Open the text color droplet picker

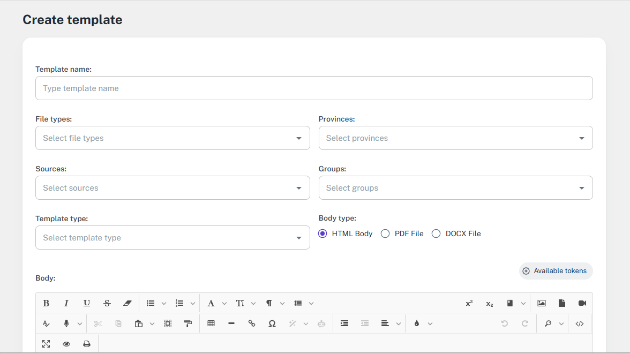click(417, 323)
